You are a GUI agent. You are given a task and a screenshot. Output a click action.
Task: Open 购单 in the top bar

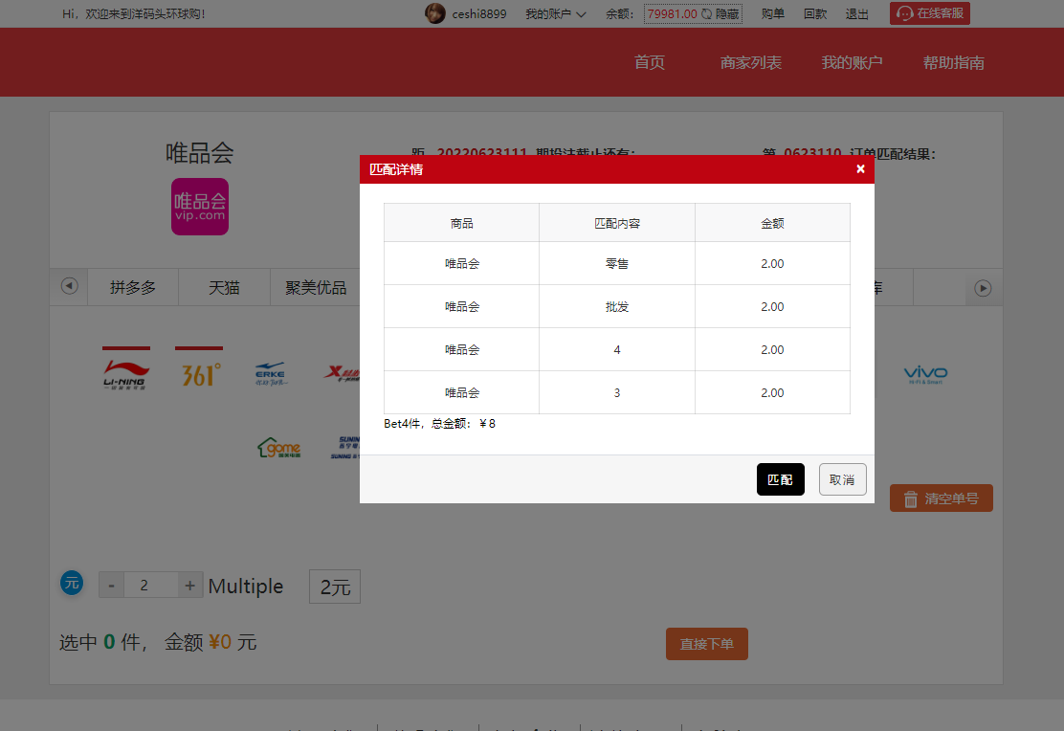(x=773, y=13)
